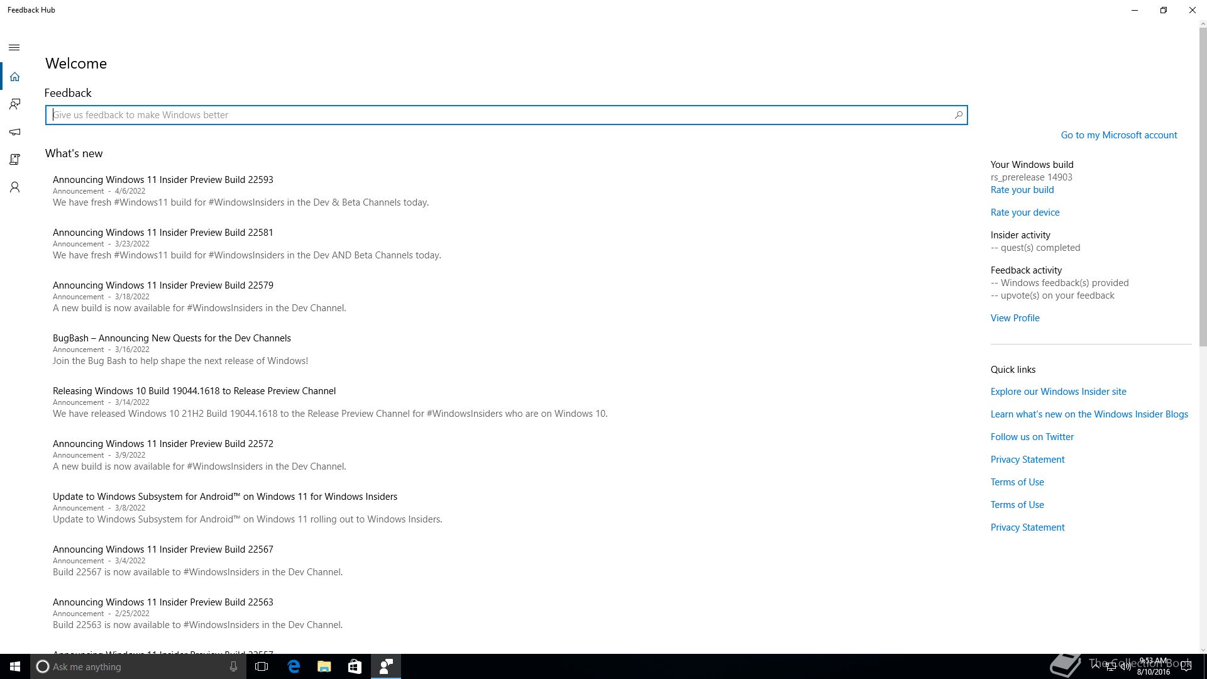Open announcement for Build 22581
The height and width of the screenshot is (679, 1207).
click(163, 233)
